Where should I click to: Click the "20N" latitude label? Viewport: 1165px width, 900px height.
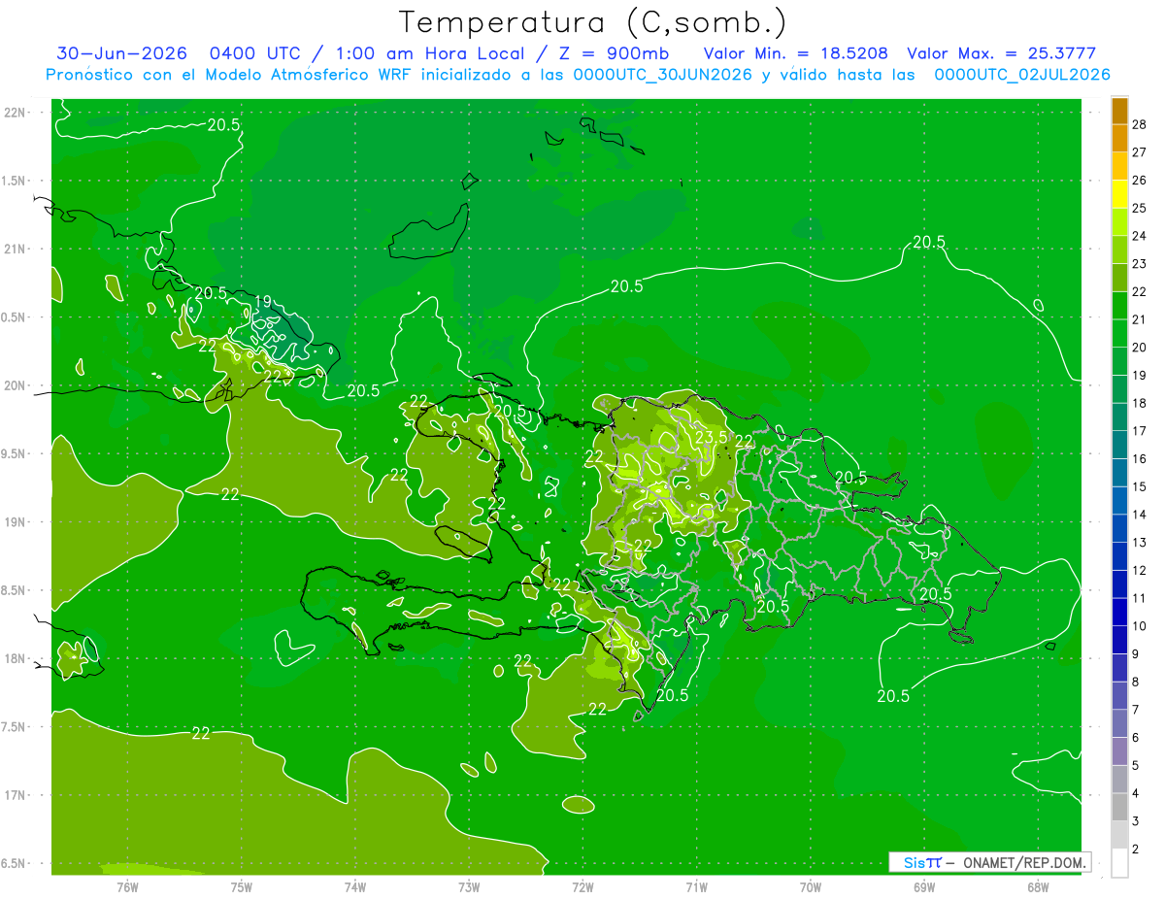(16, 386)
